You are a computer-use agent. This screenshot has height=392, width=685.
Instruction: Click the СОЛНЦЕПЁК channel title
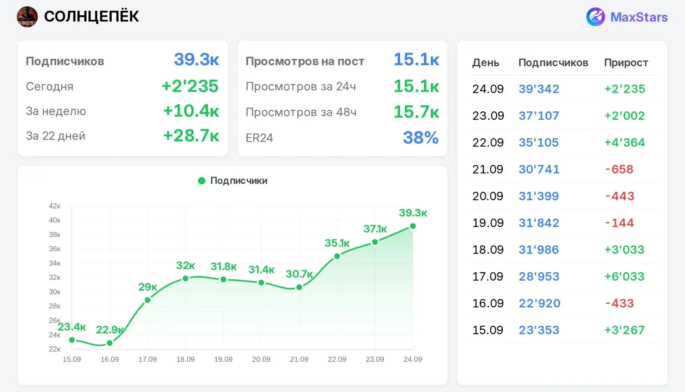pos(91,16)
